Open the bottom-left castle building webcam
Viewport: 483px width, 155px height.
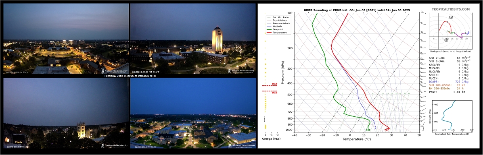66,113
